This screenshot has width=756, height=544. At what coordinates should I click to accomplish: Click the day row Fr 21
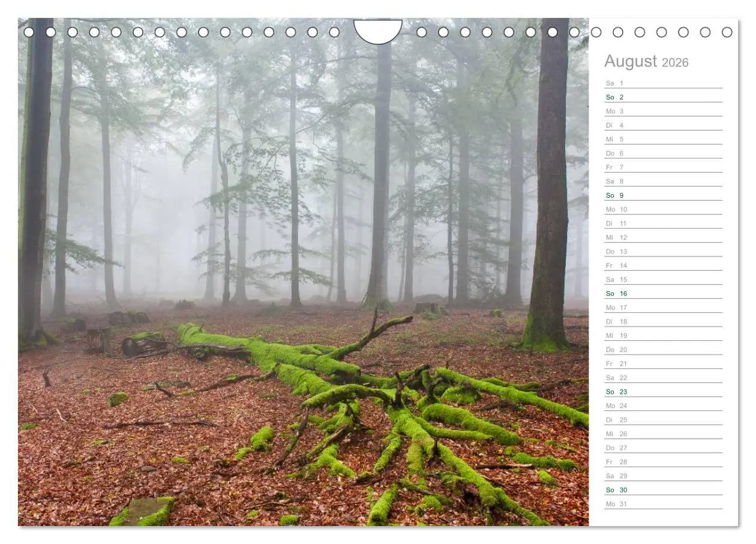[x=663, y=364]
